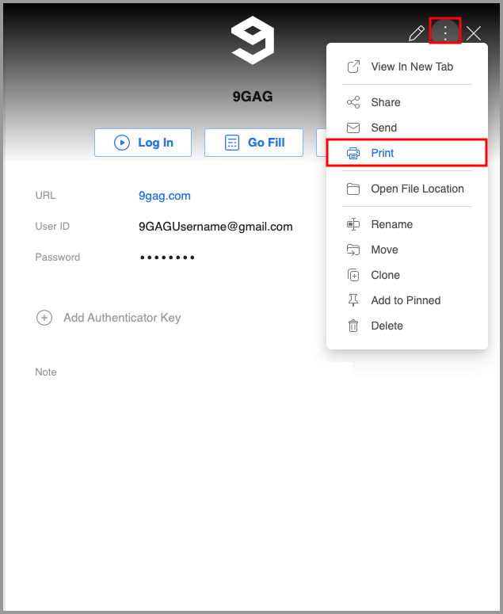Click the pencil edit icon
503x614 pixels.
point(416,33)
